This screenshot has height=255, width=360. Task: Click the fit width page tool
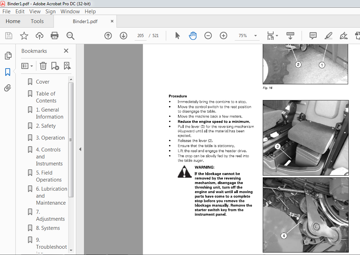(x=271, y=36)
